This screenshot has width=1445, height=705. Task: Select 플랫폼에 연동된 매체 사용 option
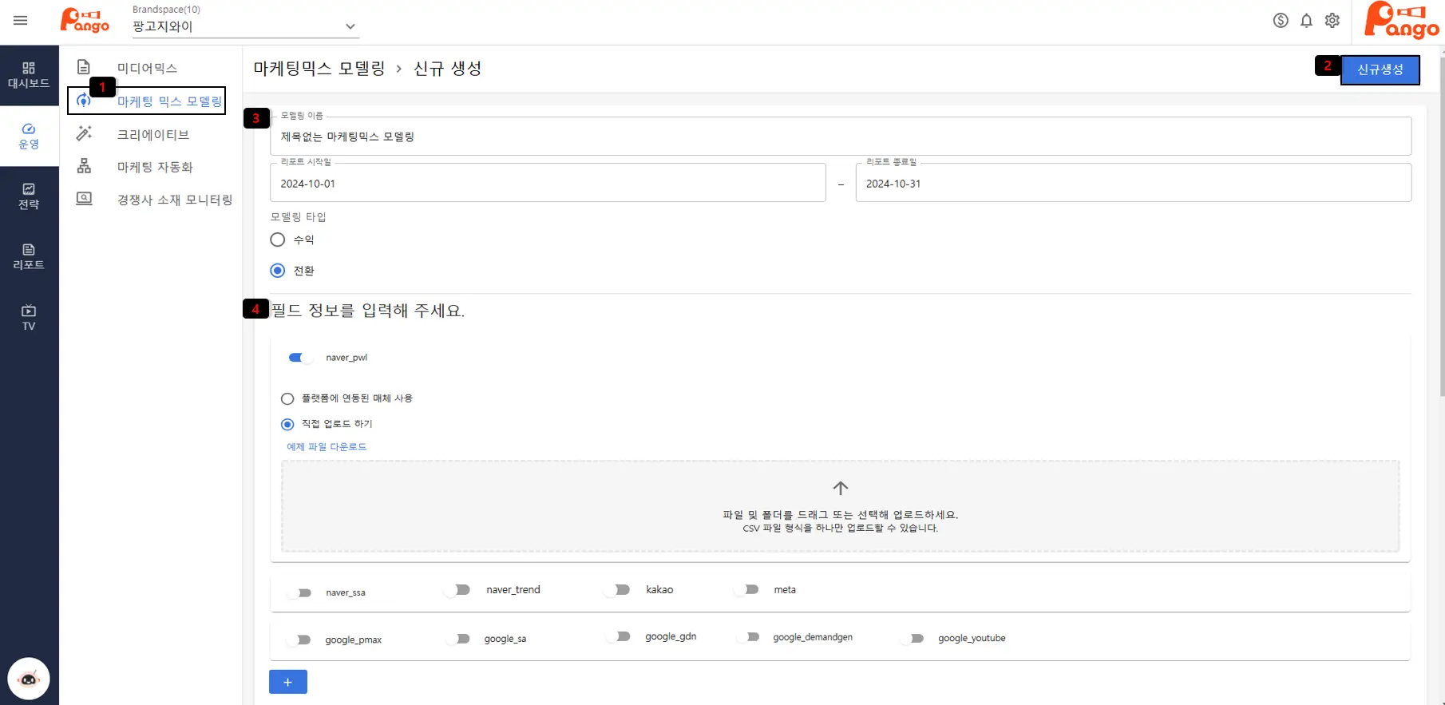pos(287,398)
